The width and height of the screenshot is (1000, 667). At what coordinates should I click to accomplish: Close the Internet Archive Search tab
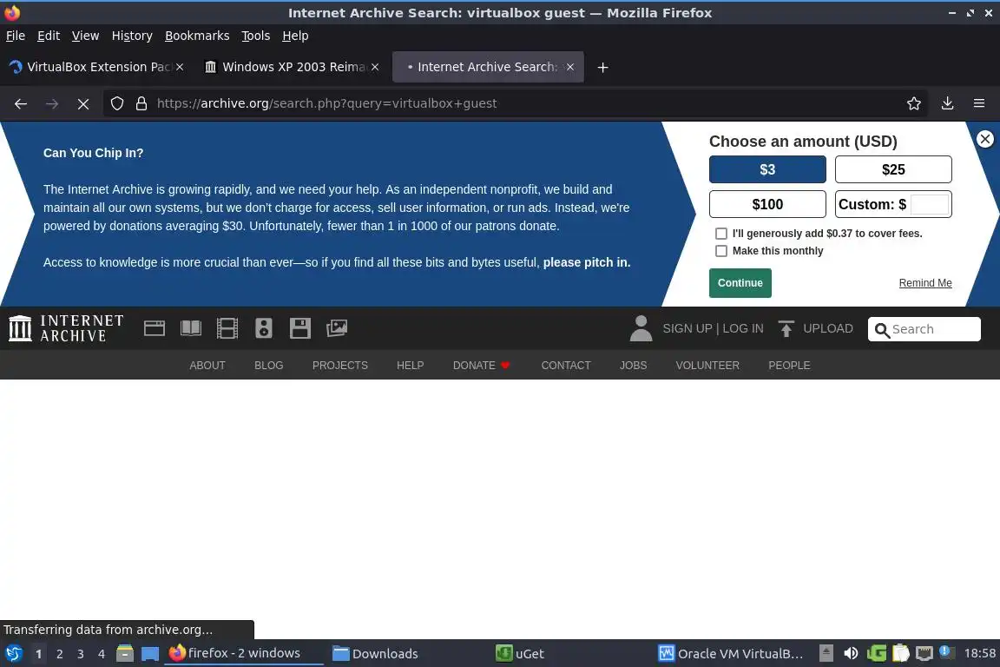tap(570, 67)
